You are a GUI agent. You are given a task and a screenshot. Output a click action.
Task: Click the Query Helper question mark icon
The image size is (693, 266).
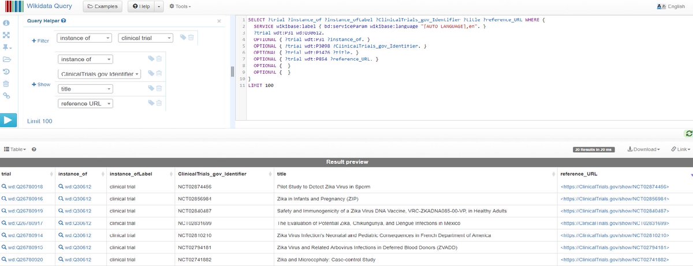coord(64,21)
